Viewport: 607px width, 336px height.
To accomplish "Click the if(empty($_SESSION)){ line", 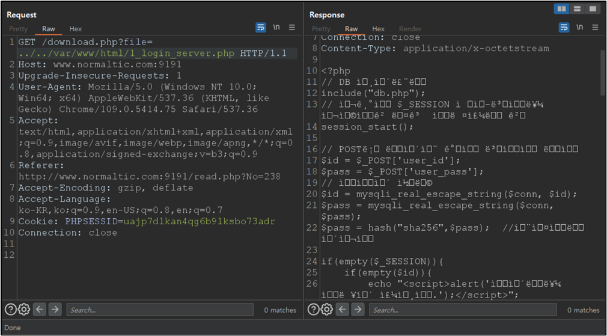I will coord(382,261).
